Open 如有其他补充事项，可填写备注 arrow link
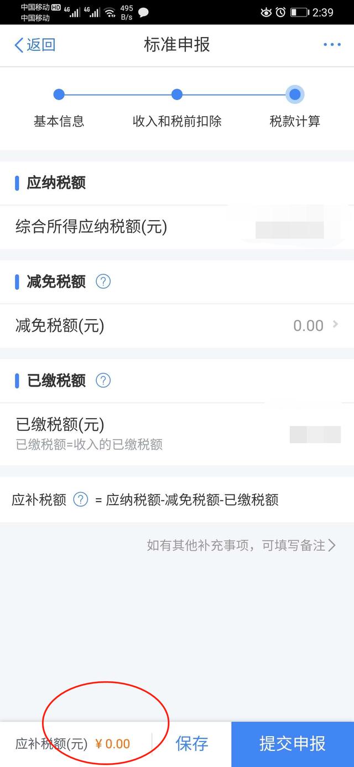Image resolution: width=354 pixels, height=767 pixels. (x=241, y=546)
